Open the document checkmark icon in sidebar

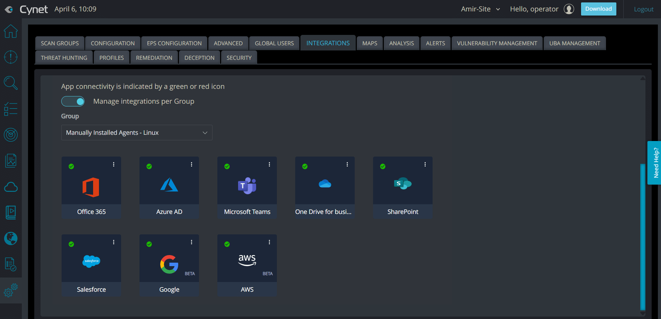11,264
